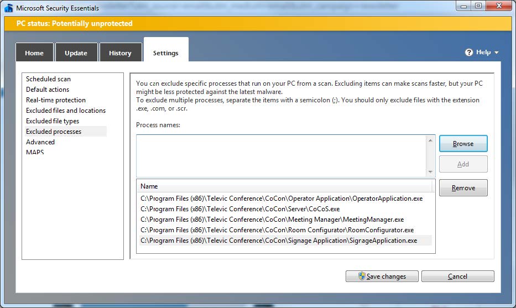This screenshot has width=516, height=308.
Task: Select Real-time protection settings
Action: pyautogui.click(x=55, y=100)
